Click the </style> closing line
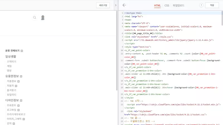The image size is (223, 125). pos(129,98)
